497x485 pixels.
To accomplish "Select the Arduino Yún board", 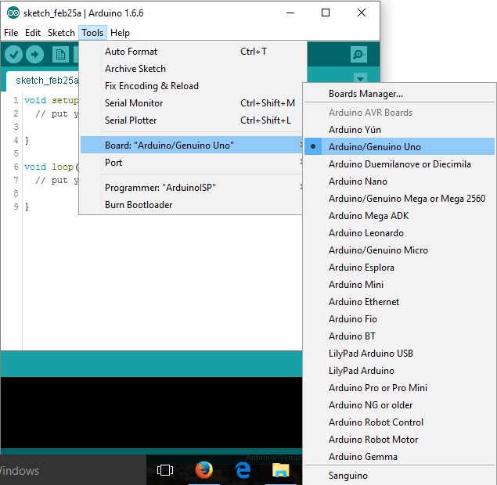I will point(399,130).
